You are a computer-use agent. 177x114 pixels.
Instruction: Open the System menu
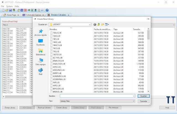[x=9, y=6]
